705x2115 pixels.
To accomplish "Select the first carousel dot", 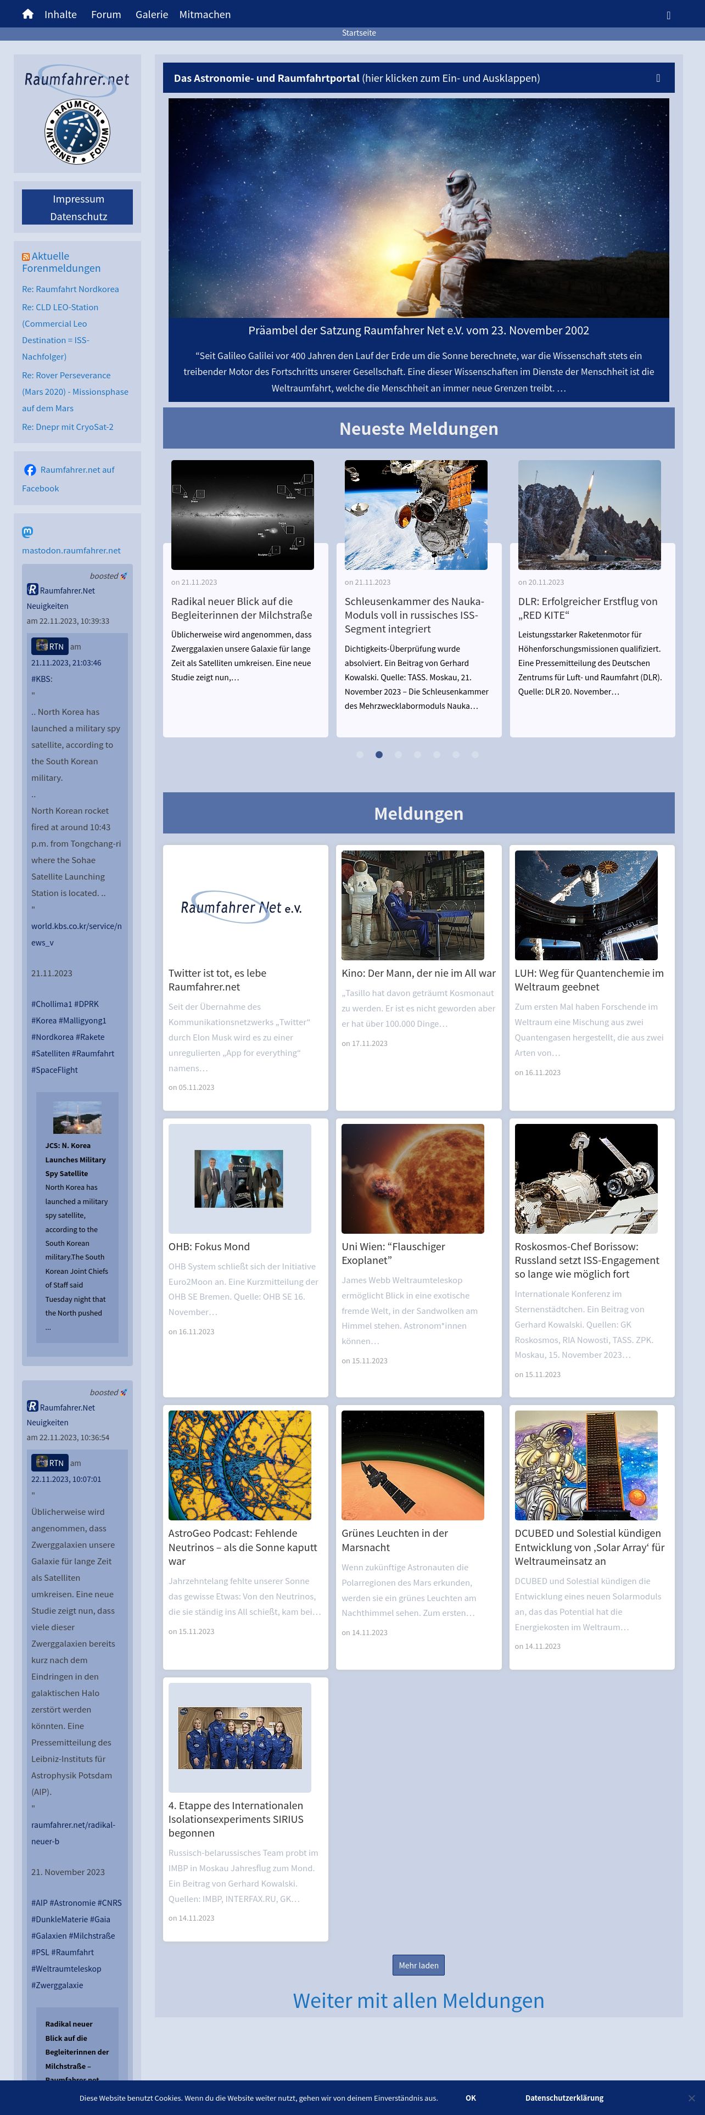I will point(360,754).
